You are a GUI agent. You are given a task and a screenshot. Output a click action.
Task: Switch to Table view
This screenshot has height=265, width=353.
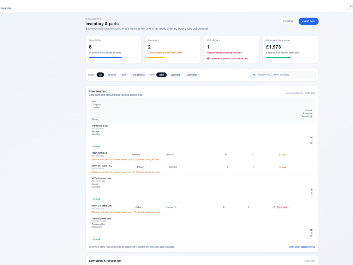[161, 75]
